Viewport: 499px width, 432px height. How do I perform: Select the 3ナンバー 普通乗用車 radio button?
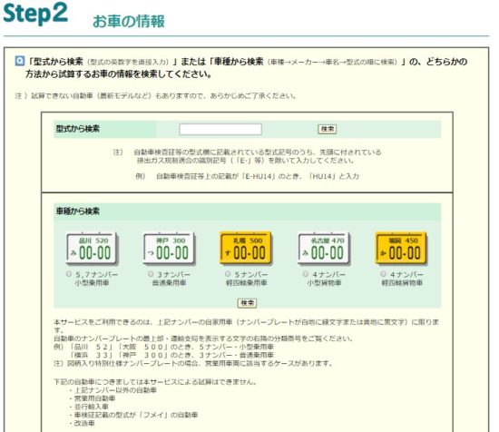(x=151, y=274)
